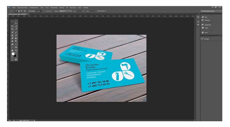Select the Paint Bucket tool
Image resolution: width=230 pixels, height=127 pixels.
point(16,38)
